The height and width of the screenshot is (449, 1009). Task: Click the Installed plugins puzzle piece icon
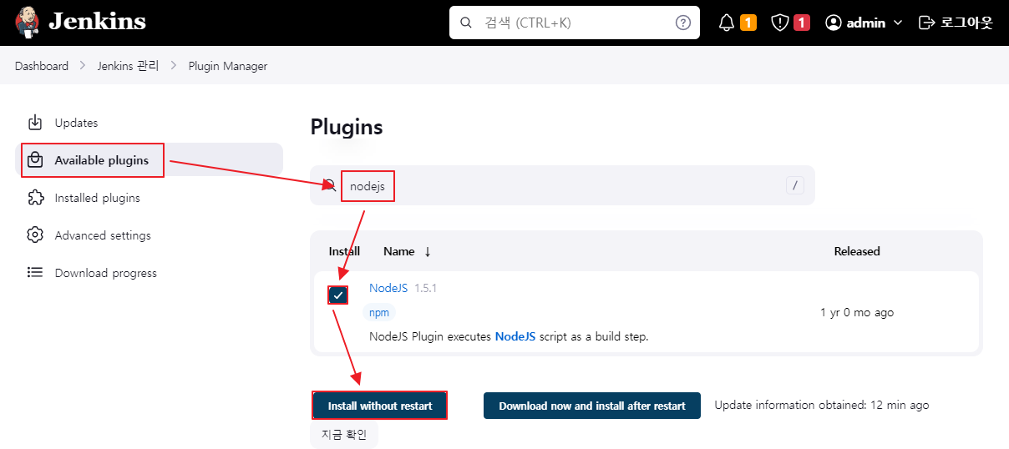pyautogui.click(x=35, y=198)
